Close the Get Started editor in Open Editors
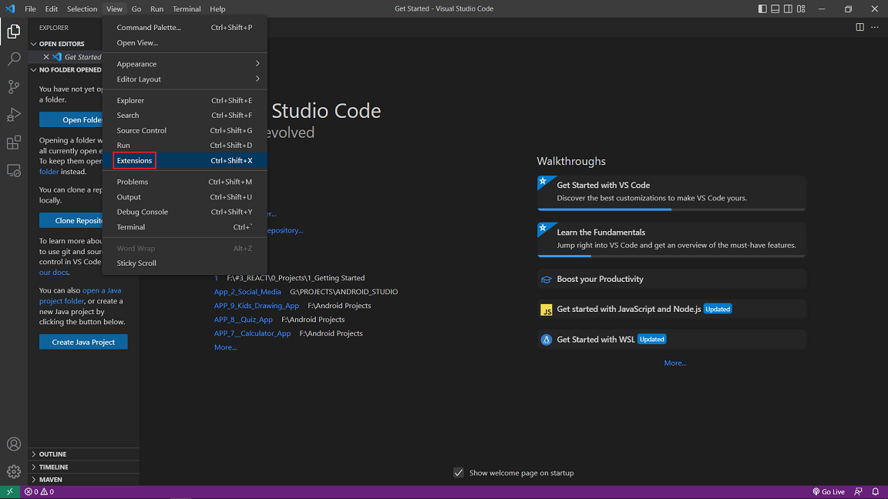Viewport: 888px width, 499px height. point(46,56)
